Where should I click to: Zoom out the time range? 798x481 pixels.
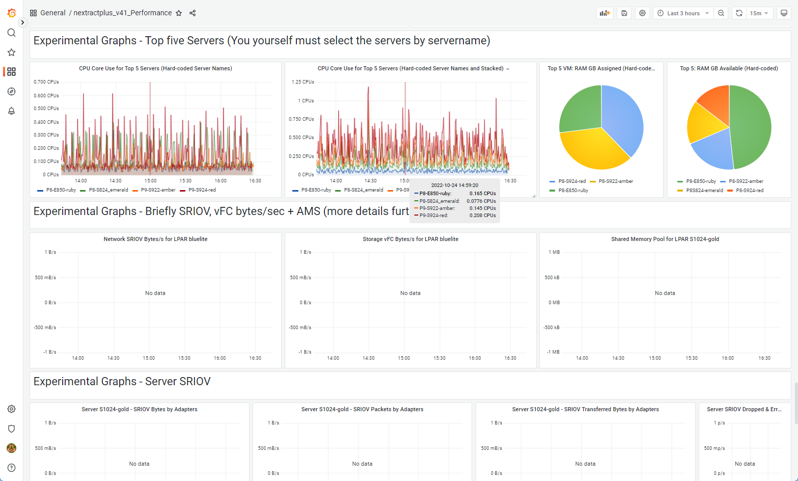pyautogui.click(x=721, y=13)
